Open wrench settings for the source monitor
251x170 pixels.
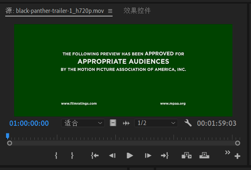click(x=188, y=123)
